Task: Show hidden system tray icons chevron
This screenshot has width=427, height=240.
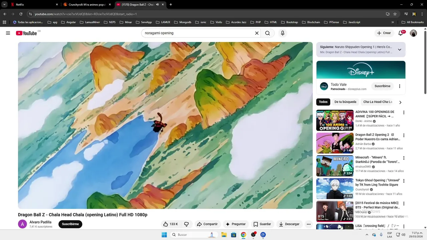Action: (367, 235)
